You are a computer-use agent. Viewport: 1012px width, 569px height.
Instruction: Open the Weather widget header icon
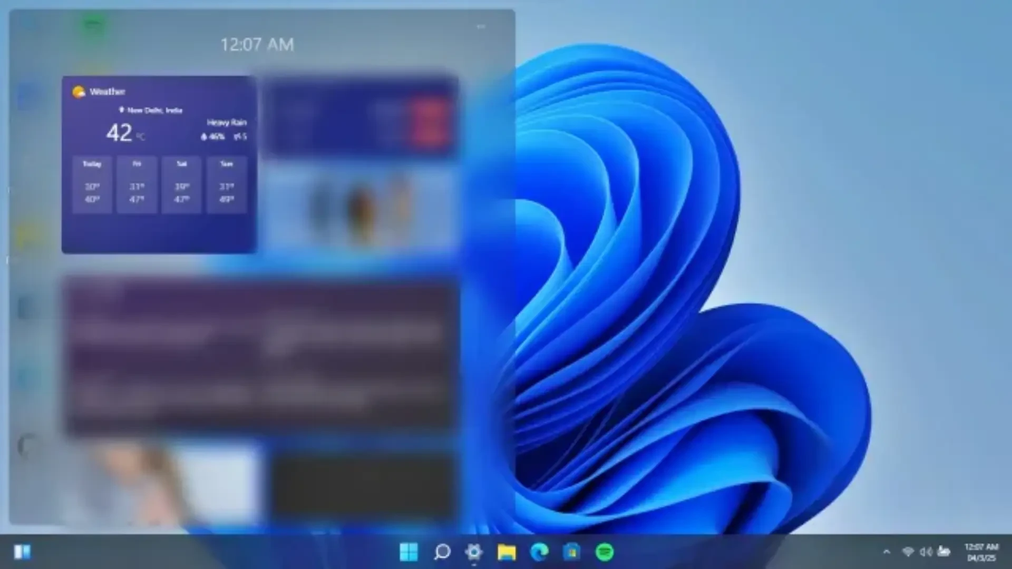79,92
